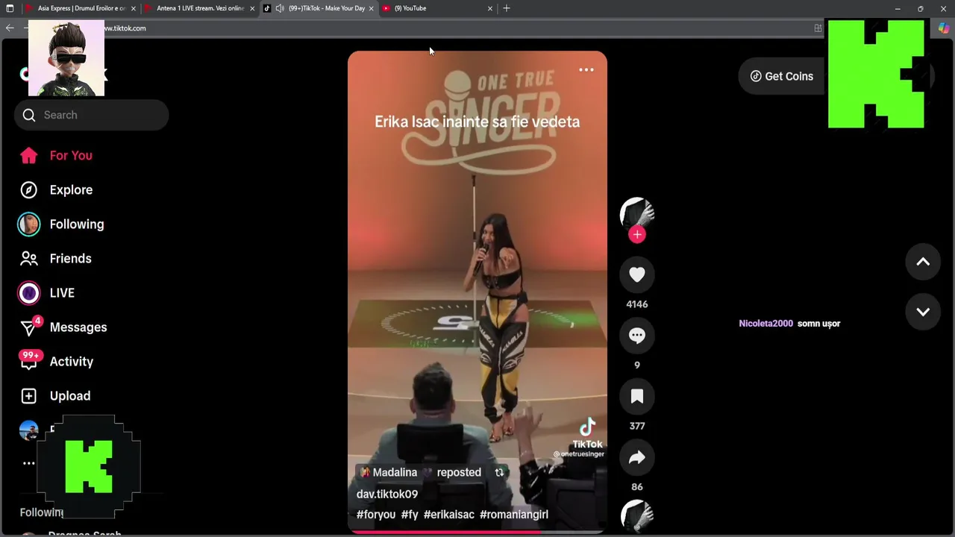955x537 pixels.
Task: Click the Get Coins button
Action: pyautogui.click(x=781, y=76)
